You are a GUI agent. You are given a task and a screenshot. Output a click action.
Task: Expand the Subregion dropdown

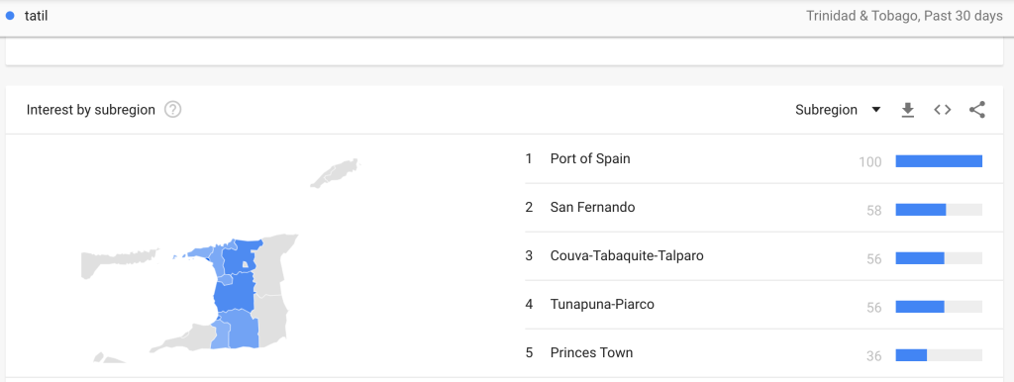(838, 110)
